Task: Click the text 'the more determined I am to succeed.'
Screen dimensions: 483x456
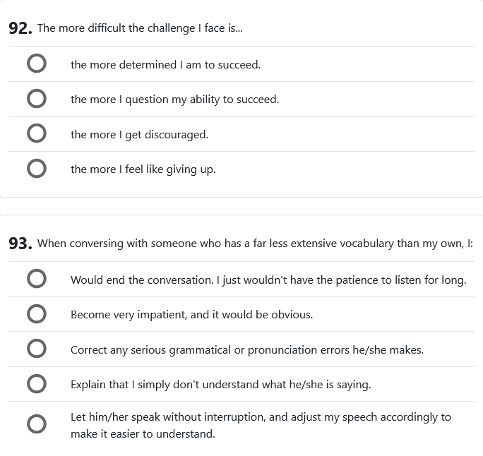Action: [165, 65]
